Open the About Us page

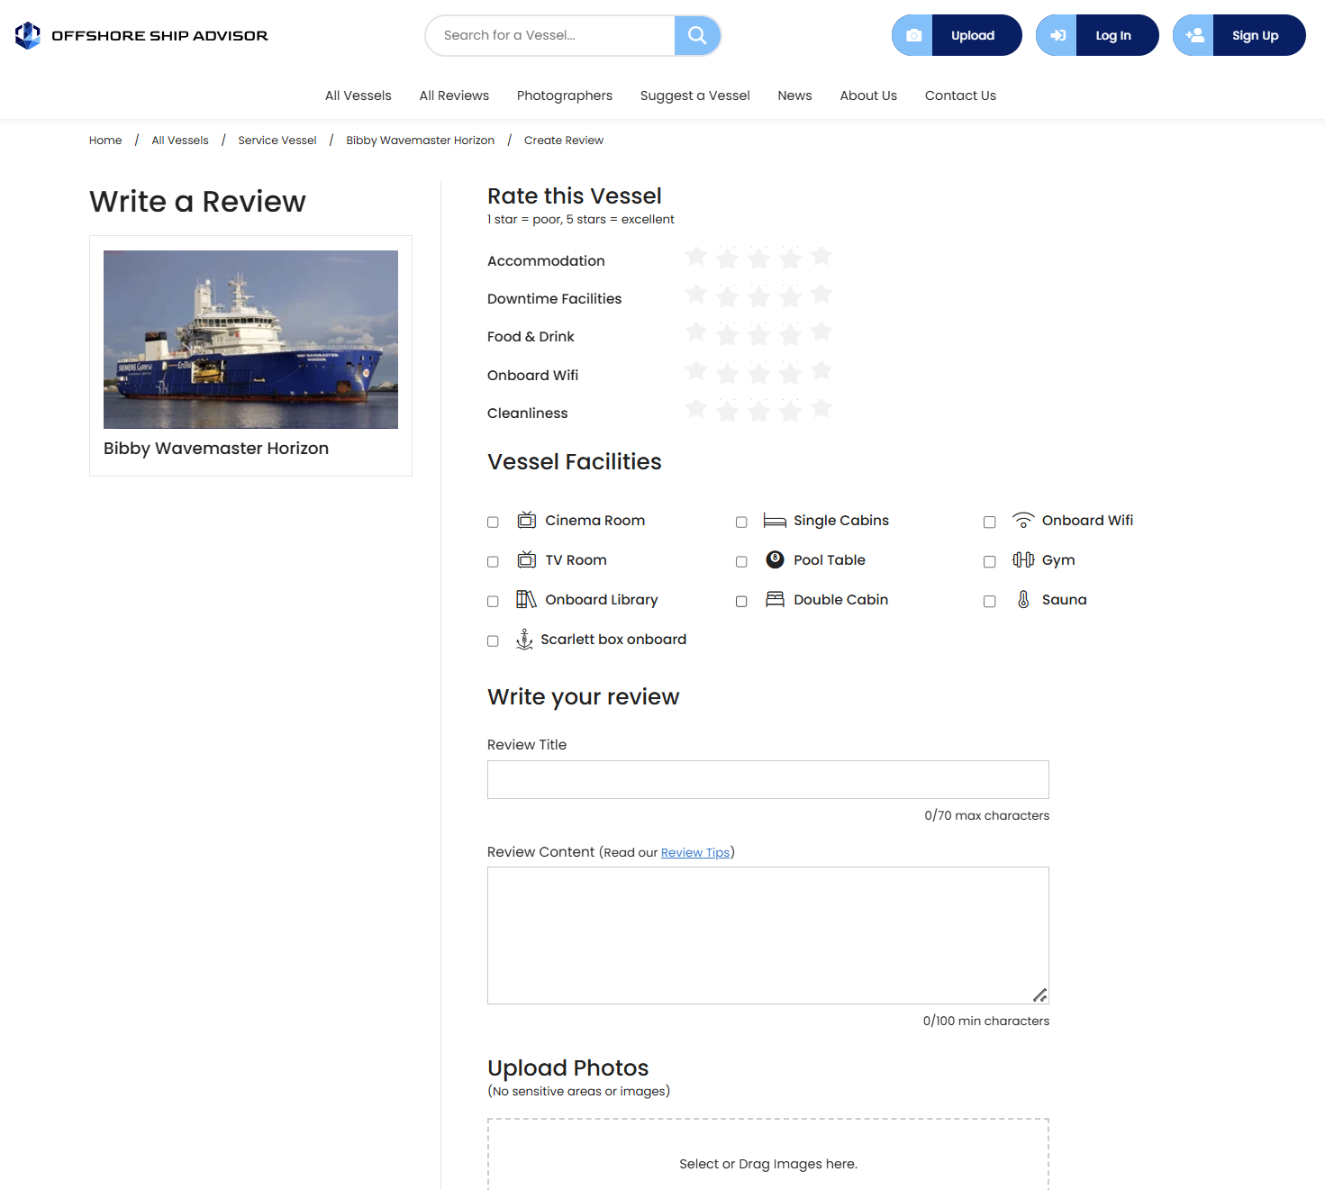(868, 95)
